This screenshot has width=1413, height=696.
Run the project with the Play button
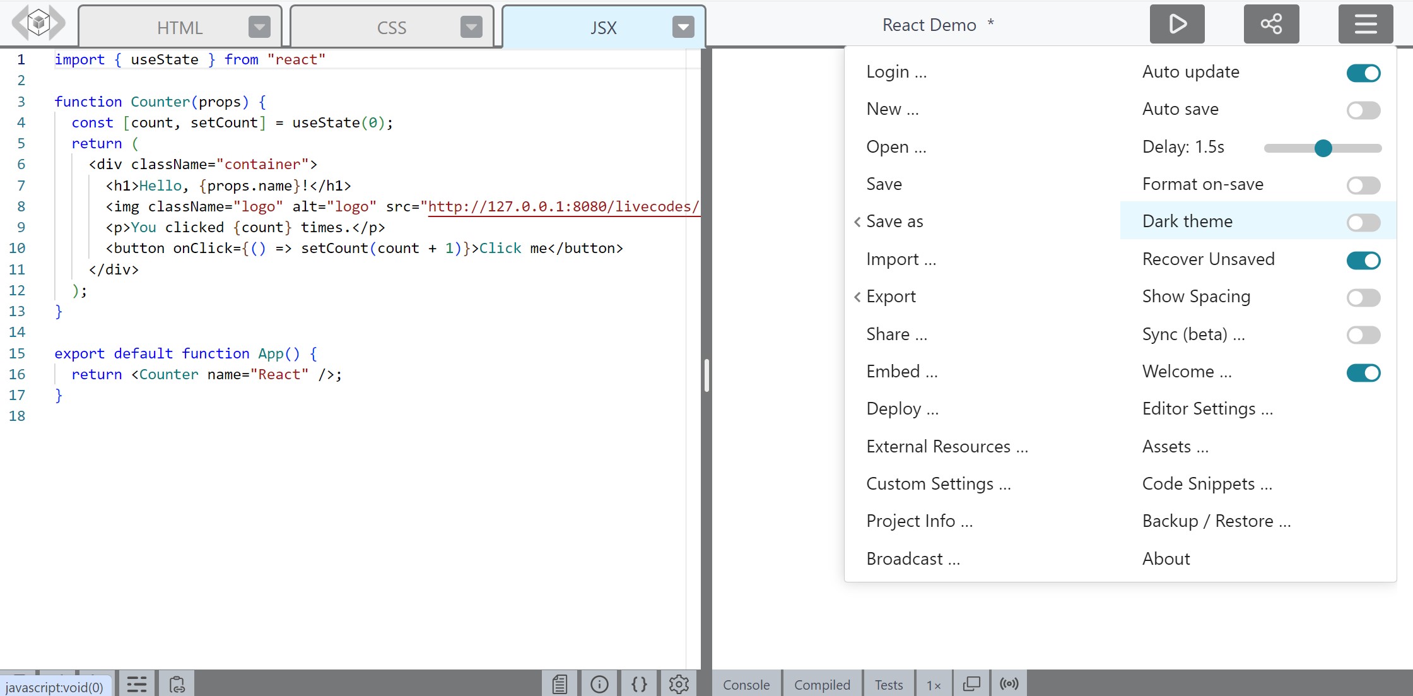(1177, 24)
